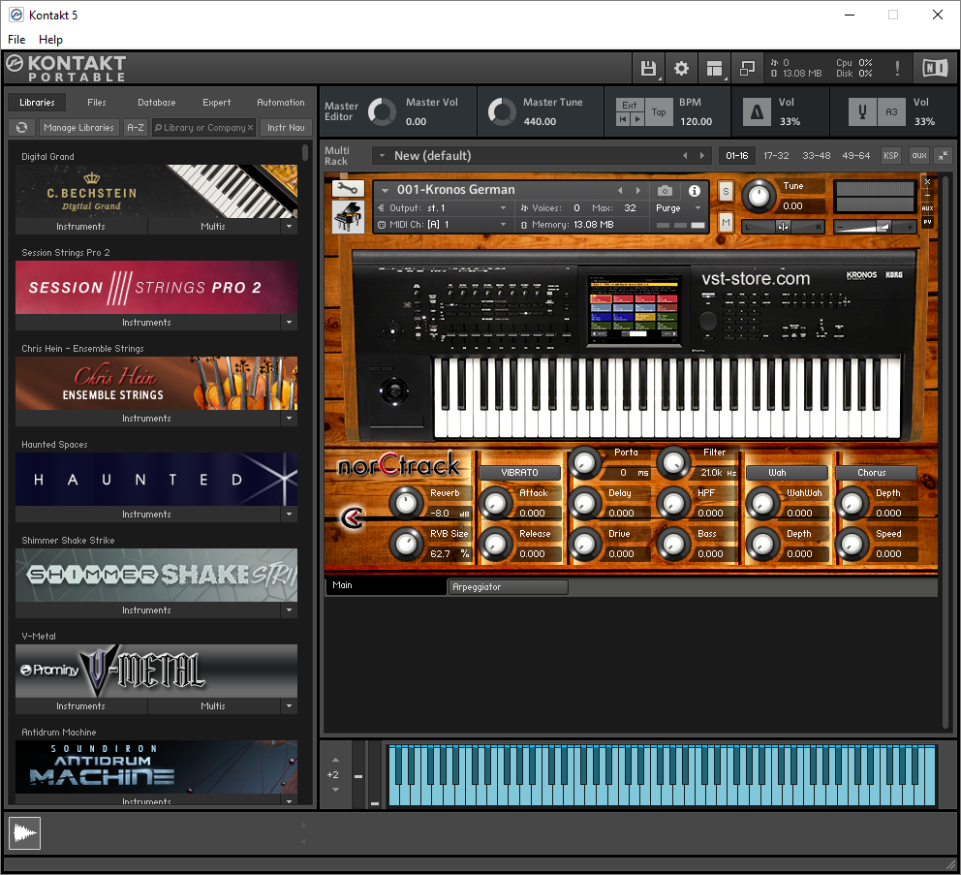Solo the Kronos German instrument
This screenshot has height=875, width=961.
726,191
